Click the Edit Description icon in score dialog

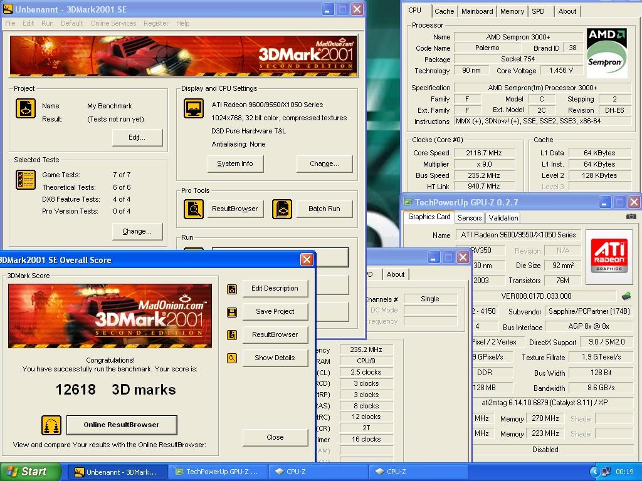pos(232,289)
